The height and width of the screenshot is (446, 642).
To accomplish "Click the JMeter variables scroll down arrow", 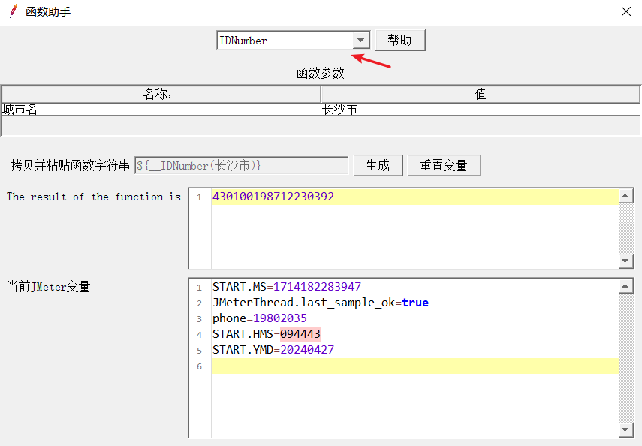I will [626, 429].
